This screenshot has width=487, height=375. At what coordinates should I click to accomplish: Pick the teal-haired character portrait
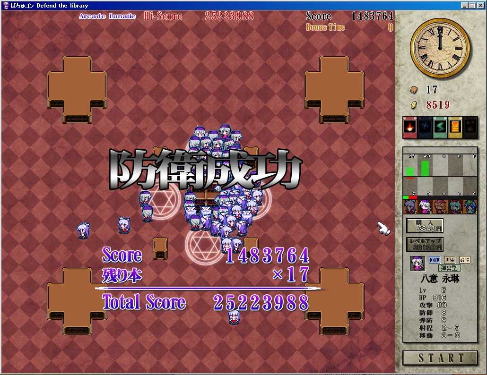tap(455, 207)
